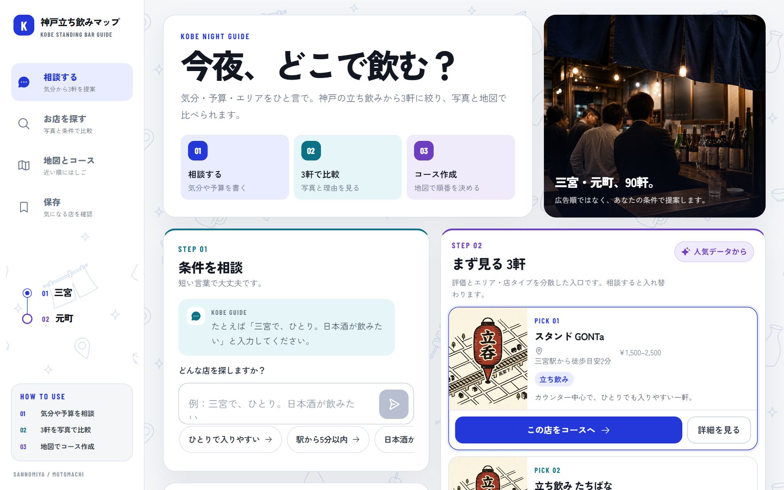Click the 神戸立ち飲みマップ site title
The height and width of the screenshot is (490, 784).
click(x=80, y=22)
